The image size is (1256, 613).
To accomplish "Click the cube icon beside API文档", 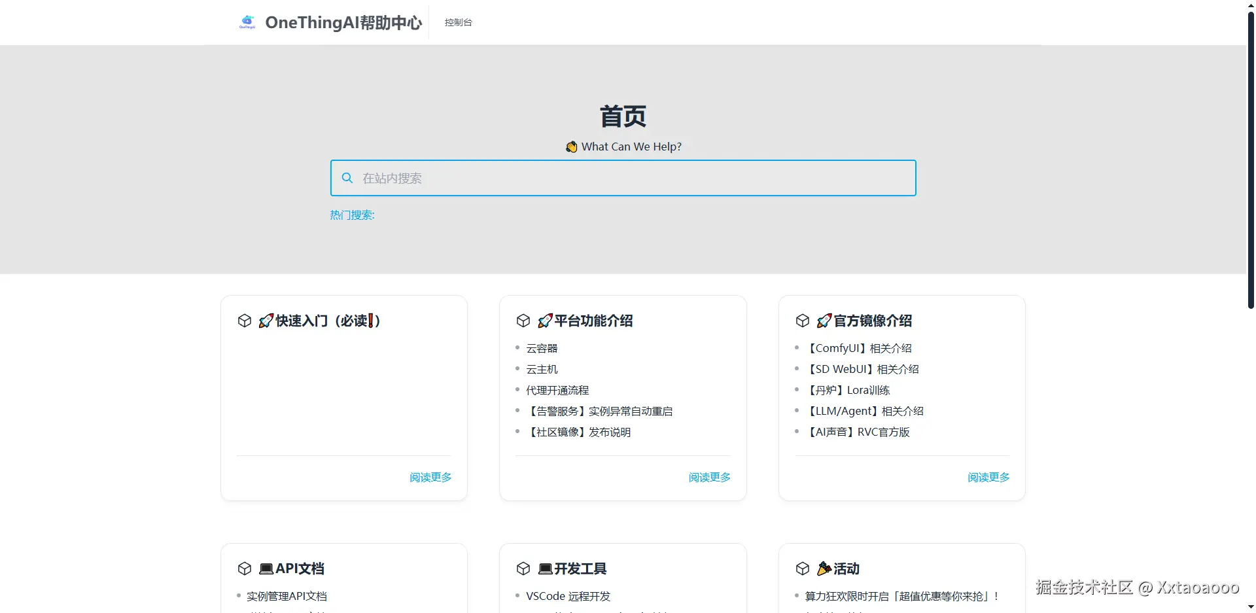I will tap(245, 569).
